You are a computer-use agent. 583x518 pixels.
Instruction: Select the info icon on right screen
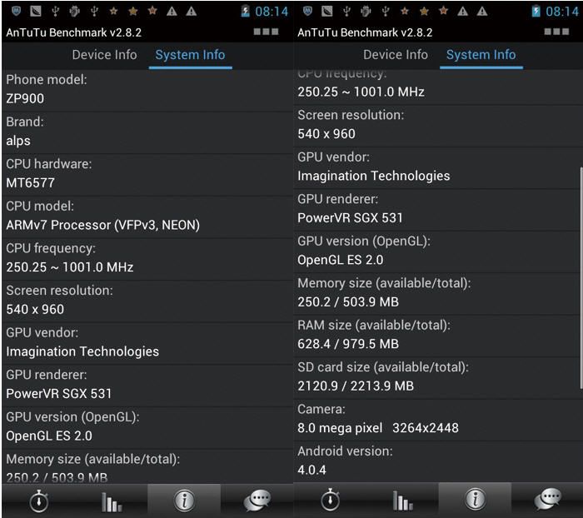(476, 499)
